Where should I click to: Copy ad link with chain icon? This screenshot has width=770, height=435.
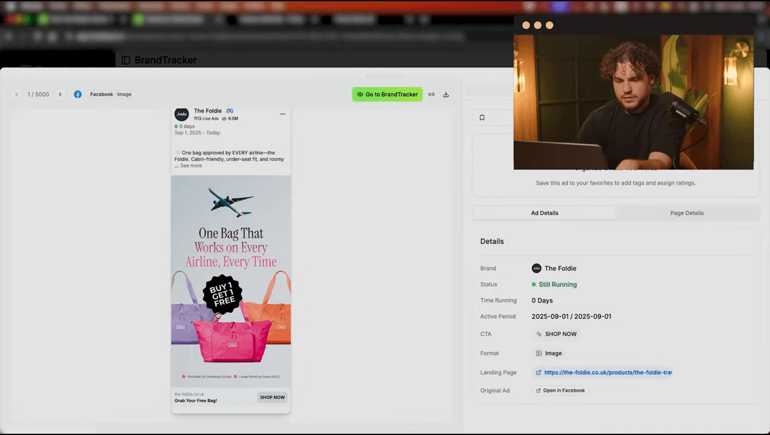(432, 94)
